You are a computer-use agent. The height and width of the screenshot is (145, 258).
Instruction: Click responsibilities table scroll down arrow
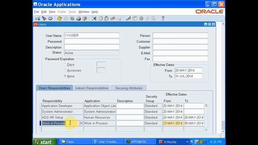tap(206, 130)
